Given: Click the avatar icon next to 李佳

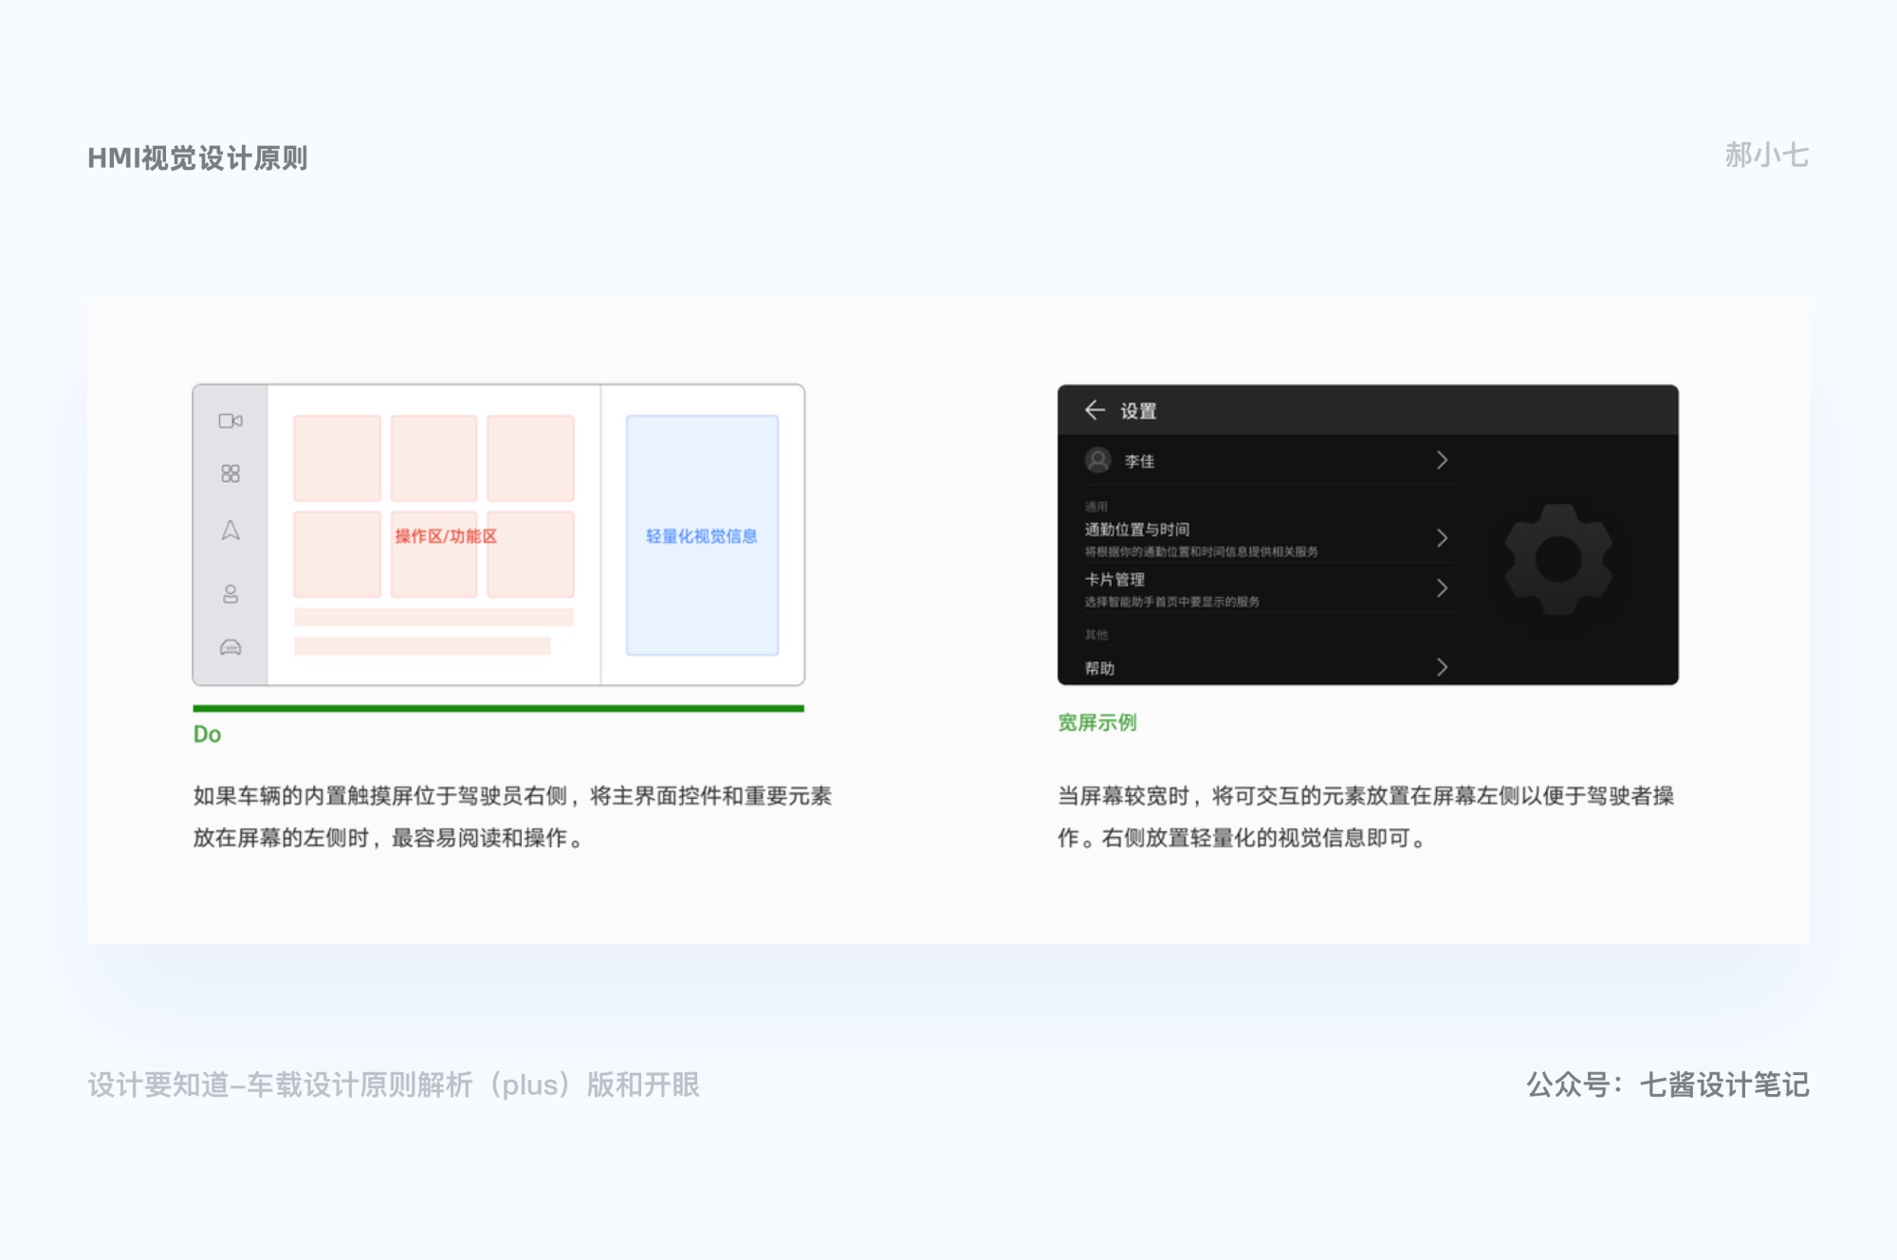Looking at the screenshot, I should (1098, 460).
